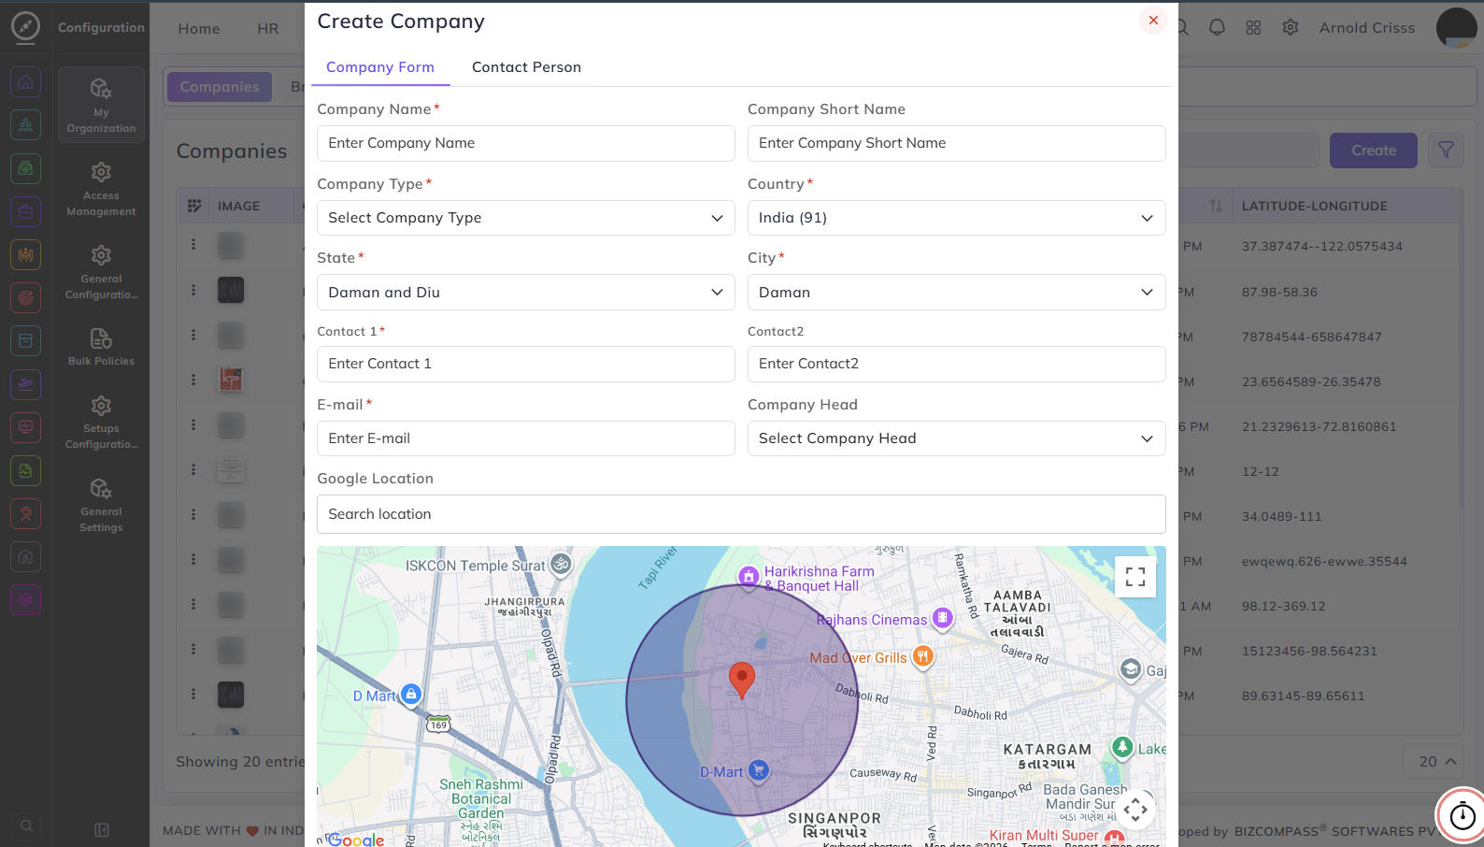Open row actions for 87.98-58.36
Viewport: 1484px width, 847px height.
pyautogui.click(x=193, y=290)
